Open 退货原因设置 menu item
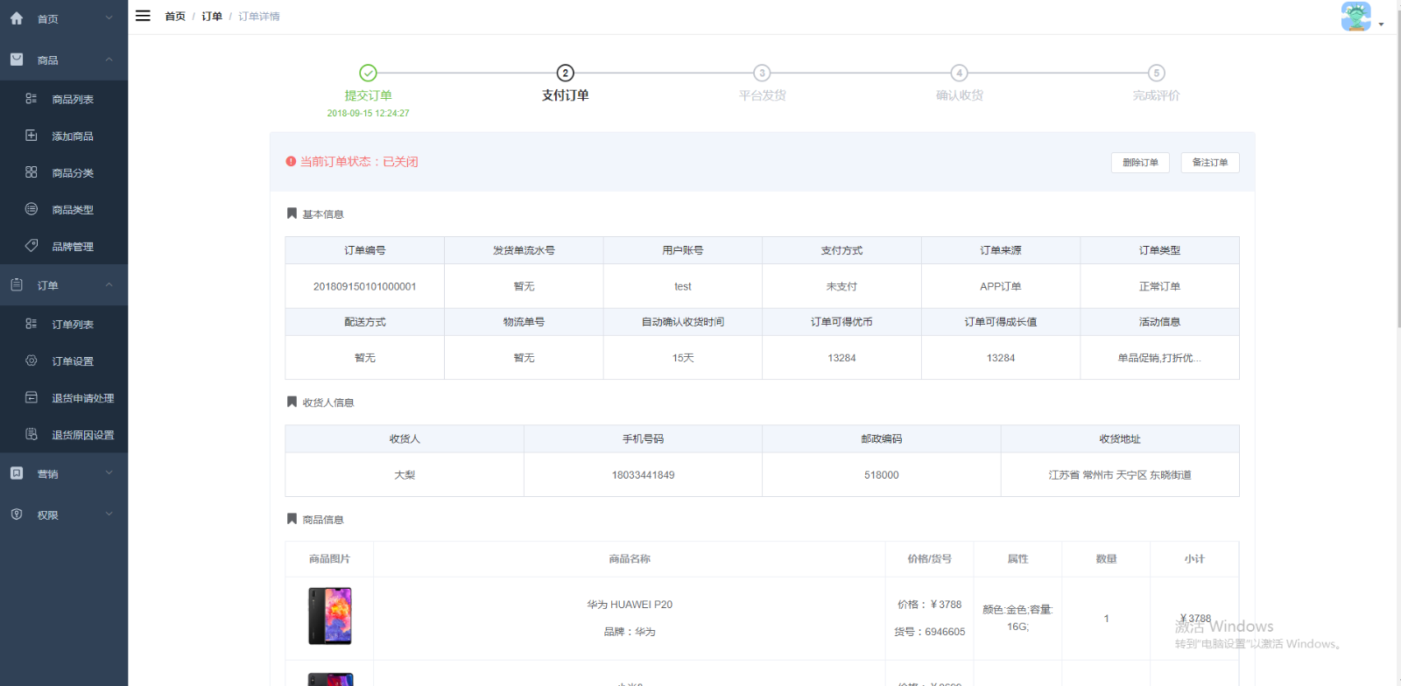This screenshot has width=1401, height=686. click(x=82, y=435)
